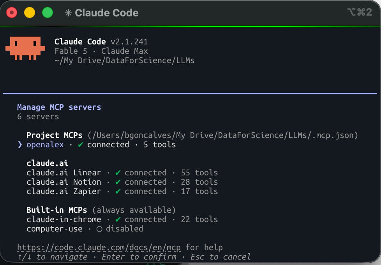Select the openalex MCP server row
This screenshot has height=265, width=381.
(97, 145)
